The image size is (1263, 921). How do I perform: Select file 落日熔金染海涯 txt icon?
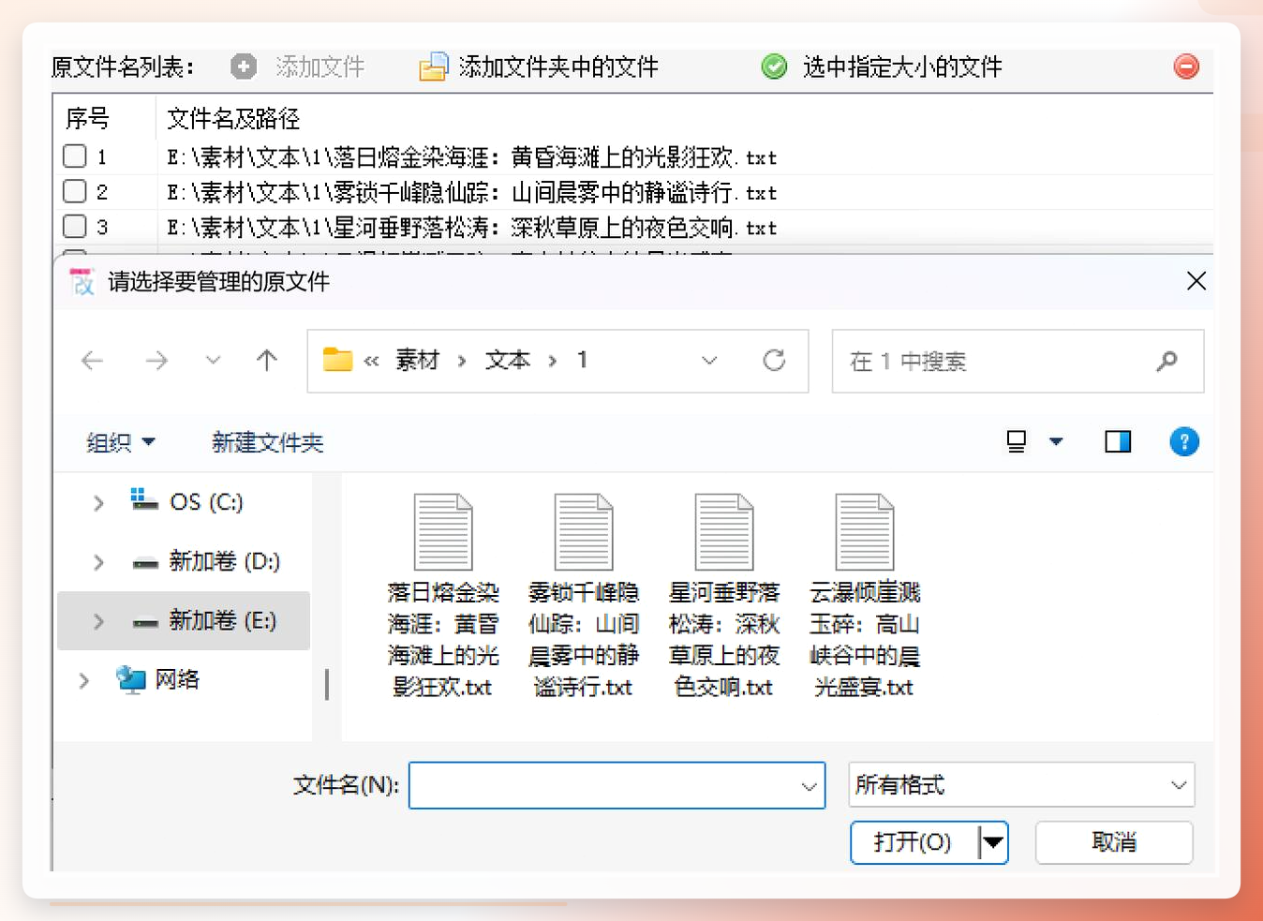(x=443, y=532)
